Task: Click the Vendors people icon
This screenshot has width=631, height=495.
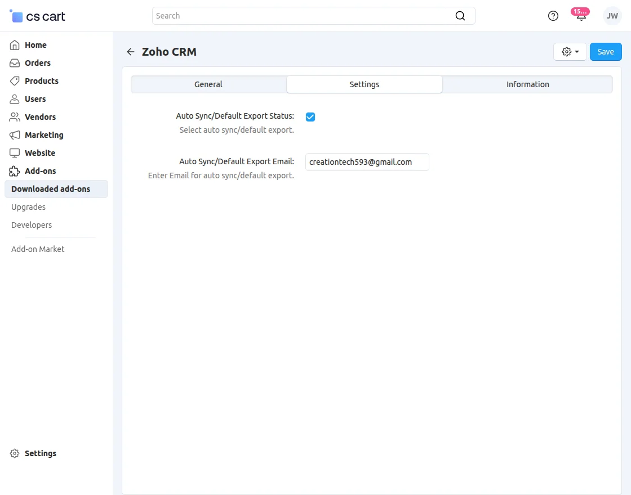Action: point(15,117)
